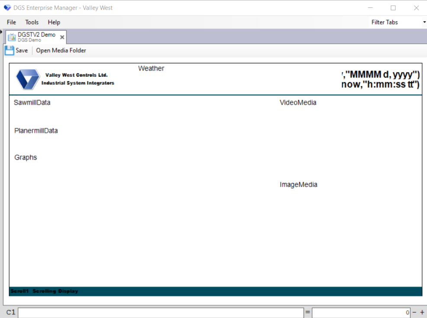This screenshot has width=427, height=318.
Task: Select the SawmillData element
Action: pos(32,102)
